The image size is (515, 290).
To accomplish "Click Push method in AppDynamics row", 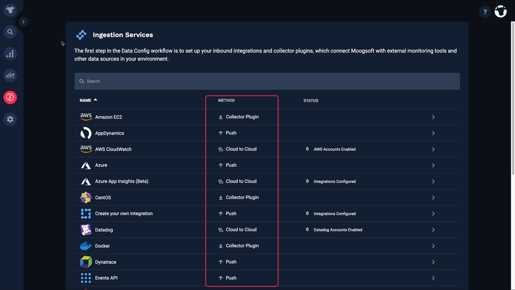I will tap(231, 133).
